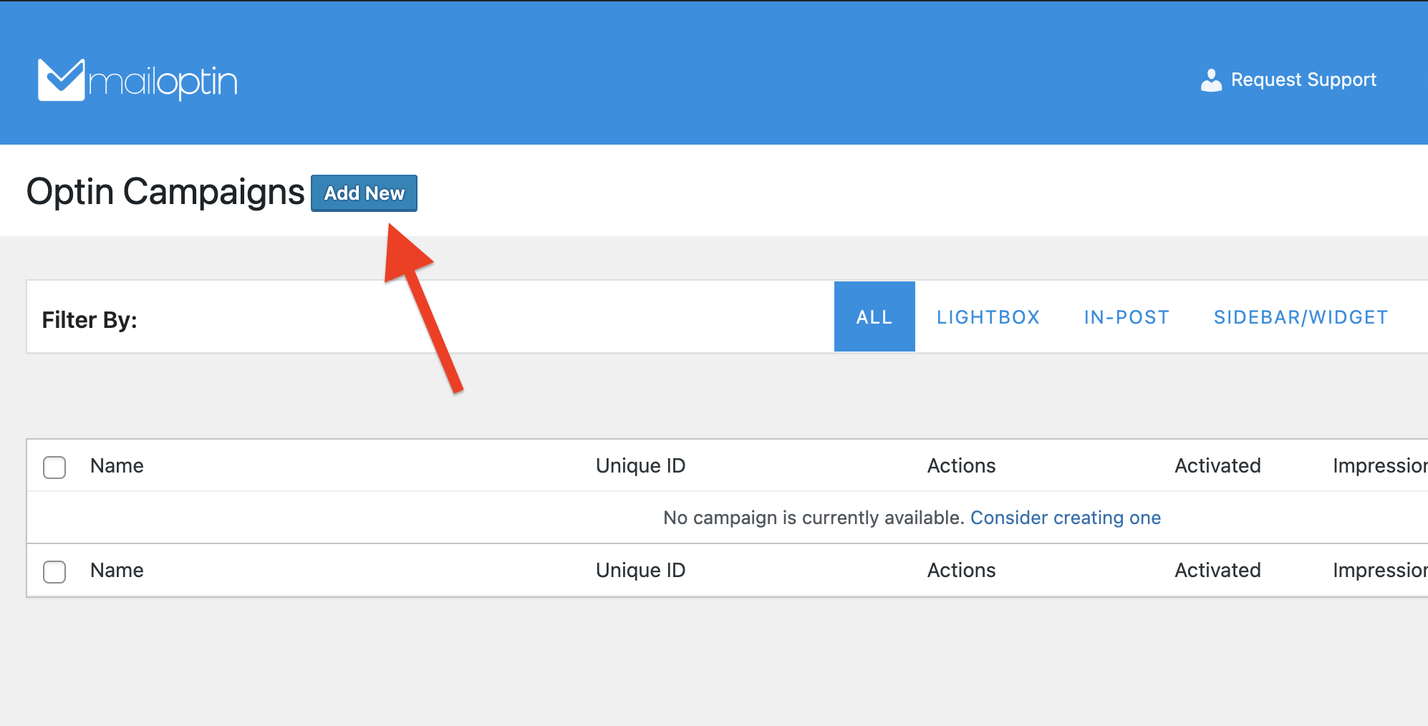Click the Add New button
This screenshot has width=1428, height=726.
[364, 193]
